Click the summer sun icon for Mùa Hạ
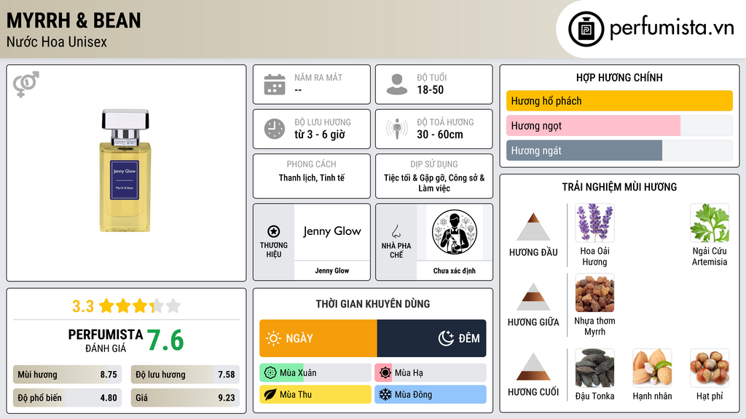Image resolution: width=746 pixels, height=419 pixels. (385, 373)
